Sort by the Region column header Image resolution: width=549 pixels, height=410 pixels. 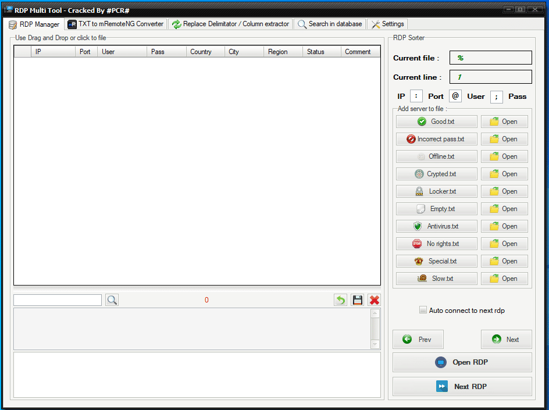tap(283, 52)
